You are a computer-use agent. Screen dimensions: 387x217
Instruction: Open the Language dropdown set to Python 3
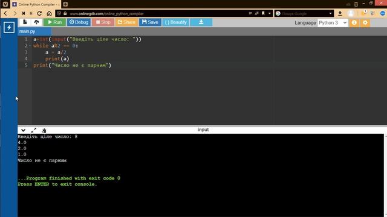tap(333, 23)
